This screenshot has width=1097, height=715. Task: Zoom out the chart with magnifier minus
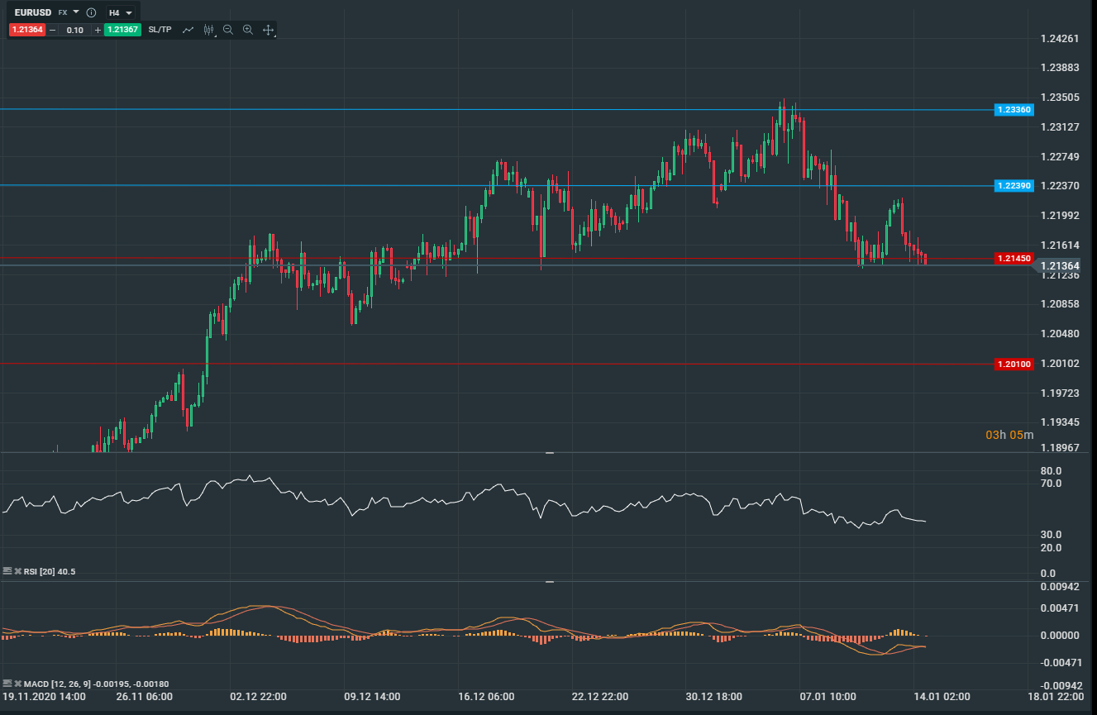point(228,30)
